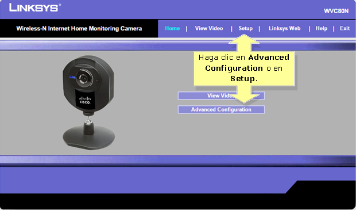Screen dimensions: 356x210
Task: Click the Cisco logo on the camera
Action: 85,100
